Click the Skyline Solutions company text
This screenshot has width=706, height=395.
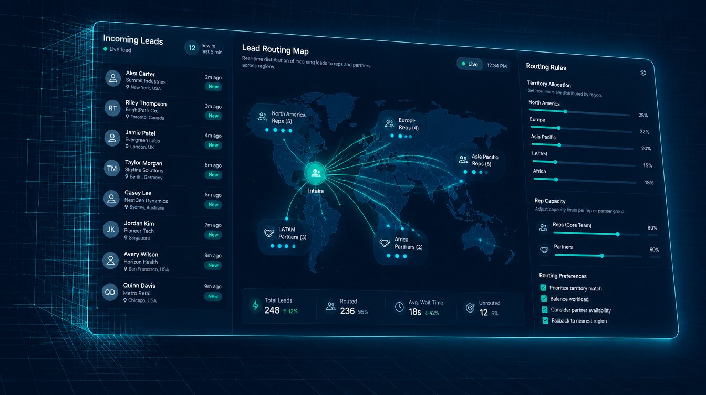(x=144, y=171)
